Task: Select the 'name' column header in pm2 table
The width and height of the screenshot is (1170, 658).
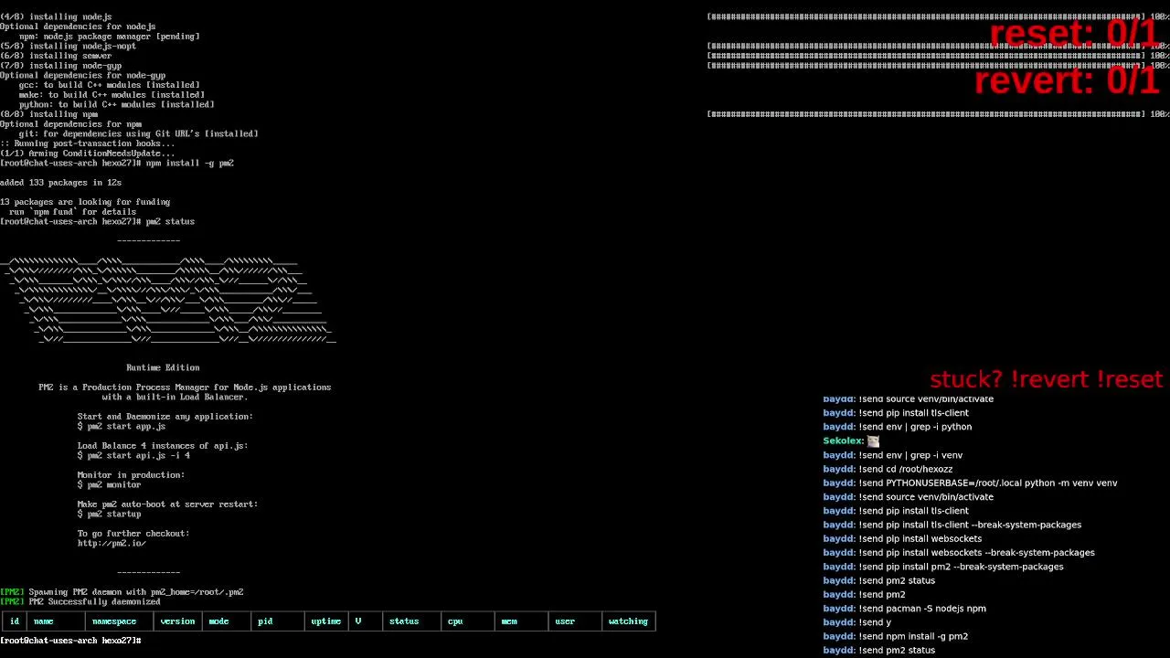Action: tap(43, 621)
